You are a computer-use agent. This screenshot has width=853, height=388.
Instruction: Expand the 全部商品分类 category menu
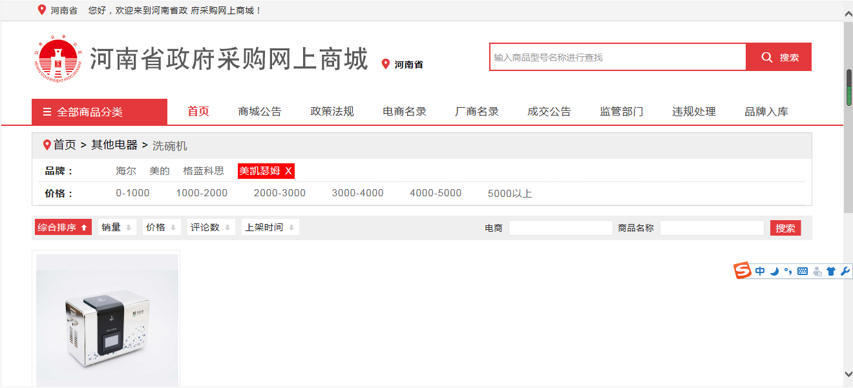[100, 112]
